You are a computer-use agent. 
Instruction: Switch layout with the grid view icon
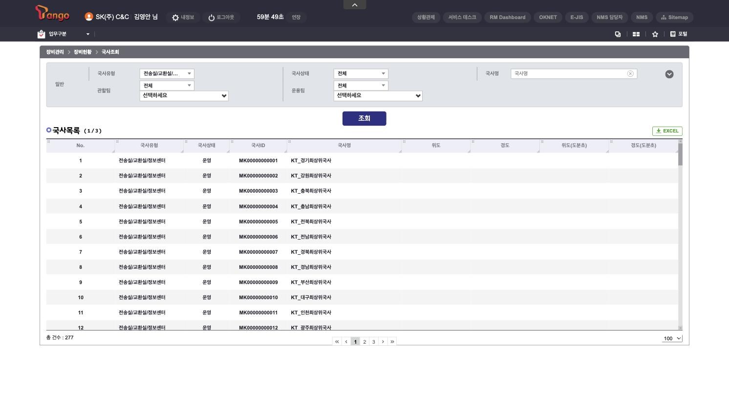pyautogui.click(x=636, y=34)
